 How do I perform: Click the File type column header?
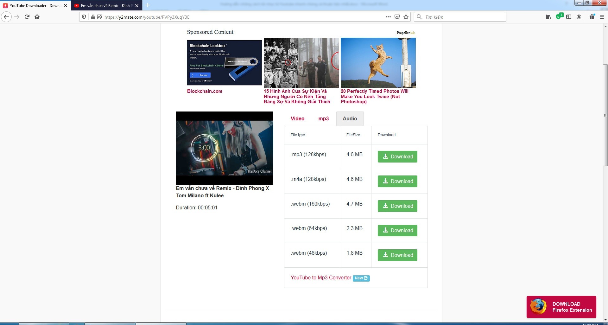[x=312, y=135]
